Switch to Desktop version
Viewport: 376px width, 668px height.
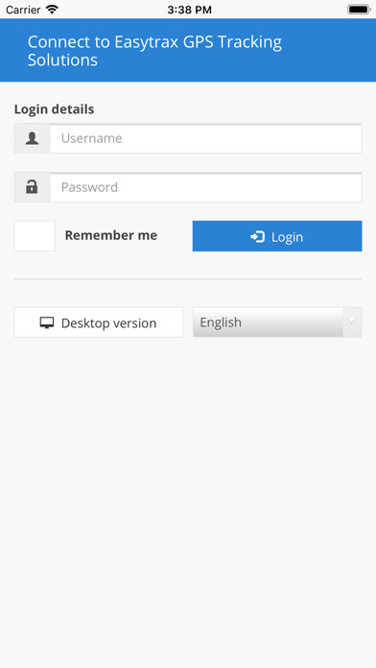pos(99,322)
